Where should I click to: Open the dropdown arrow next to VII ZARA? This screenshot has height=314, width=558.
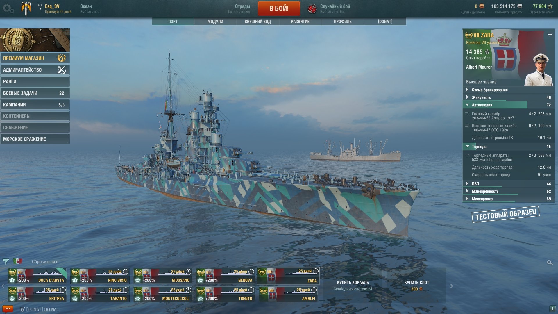coord(550,35)
